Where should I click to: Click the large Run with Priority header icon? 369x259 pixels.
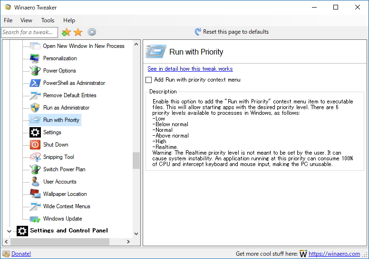click(156, 51)
